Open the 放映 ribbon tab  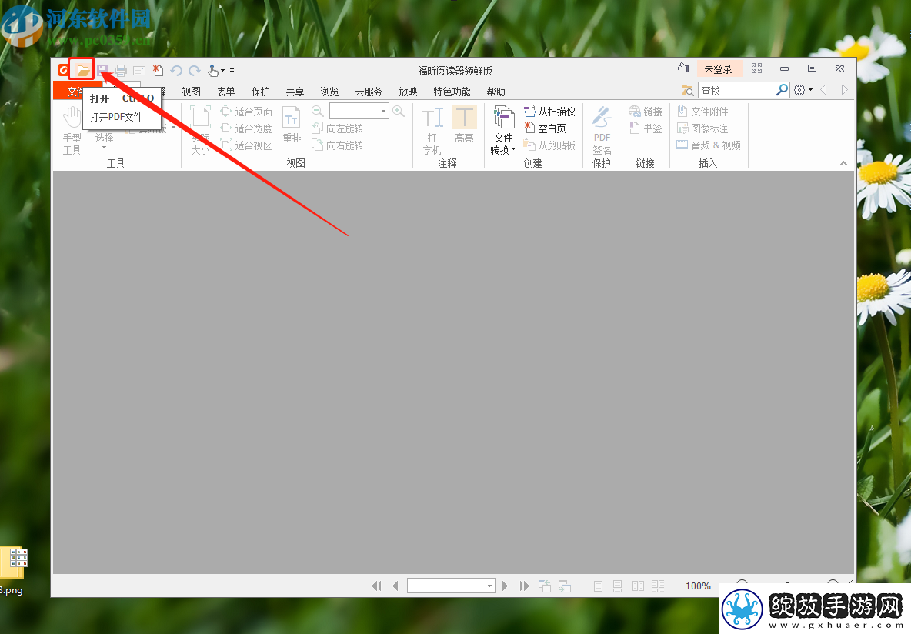tap(408, 92)
